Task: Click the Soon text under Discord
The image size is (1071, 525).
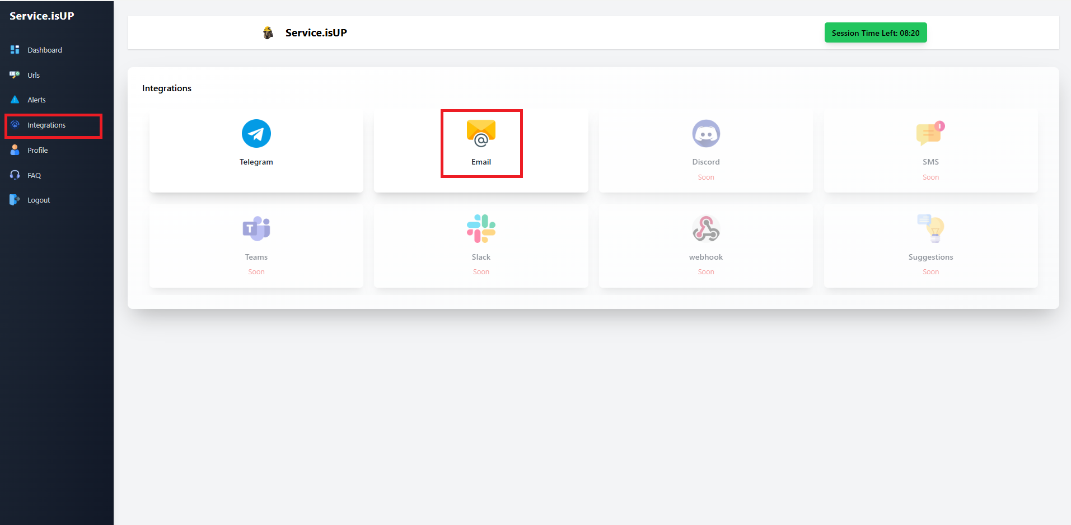Action: coord(706,177)
